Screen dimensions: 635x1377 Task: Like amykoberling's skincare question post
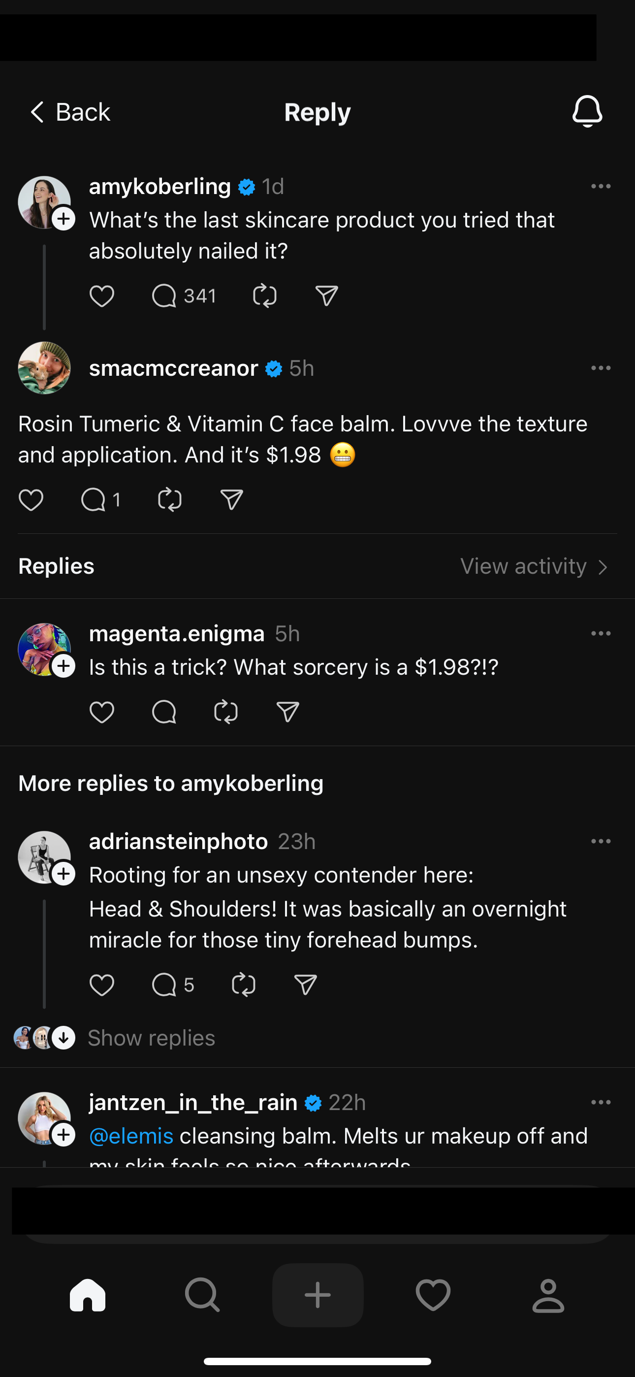[x=101, y=295]
